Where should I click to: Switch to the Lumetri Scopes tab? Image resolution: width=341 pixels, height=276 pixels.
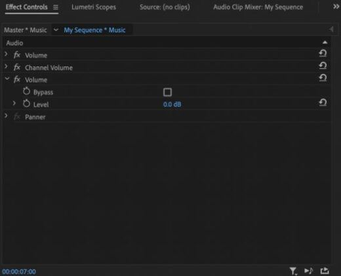94,7
